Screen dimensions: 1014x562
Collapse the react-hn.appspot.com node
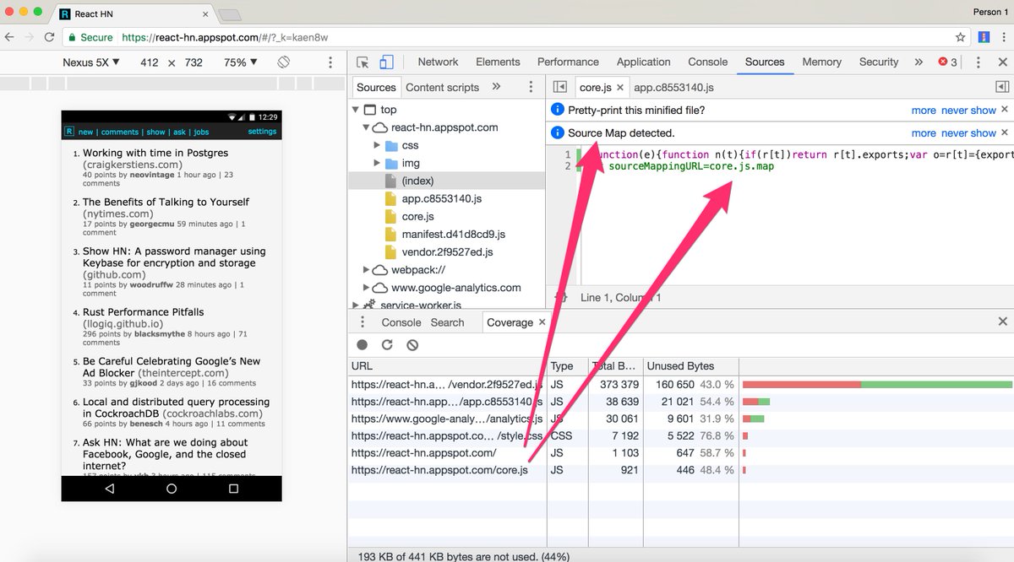tap(366, 127)
